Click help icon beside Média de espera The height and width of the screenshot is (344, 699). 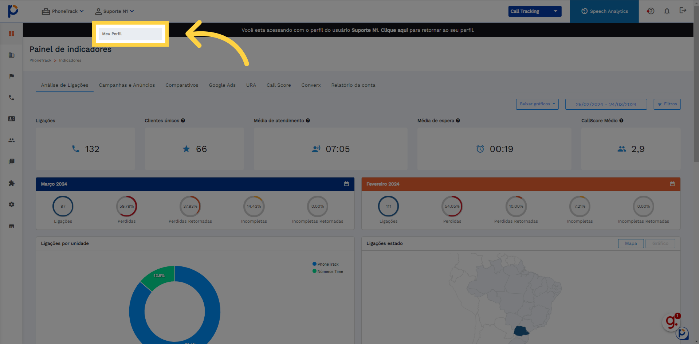click(x=458, y=121)
